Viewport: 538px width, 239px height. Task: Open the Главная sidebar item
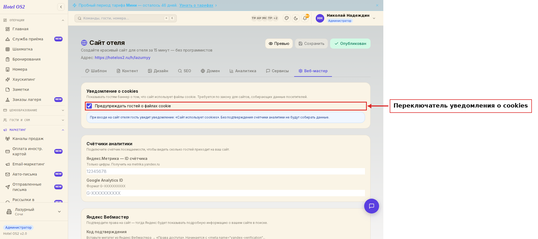click(x=34, y=29)
